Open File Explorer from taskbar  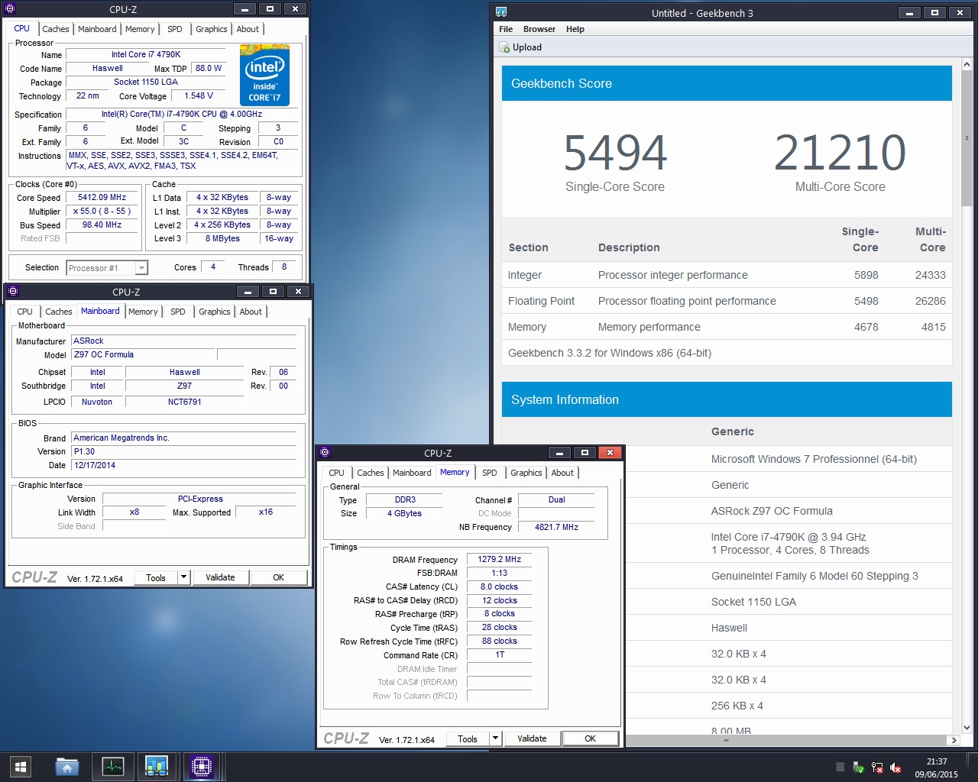pyautogui.click(x=67, y=767)
